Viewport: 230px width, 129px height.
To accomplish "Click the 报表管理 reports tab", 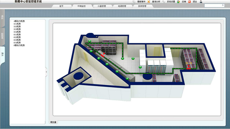I will click(x=142, y=6).
